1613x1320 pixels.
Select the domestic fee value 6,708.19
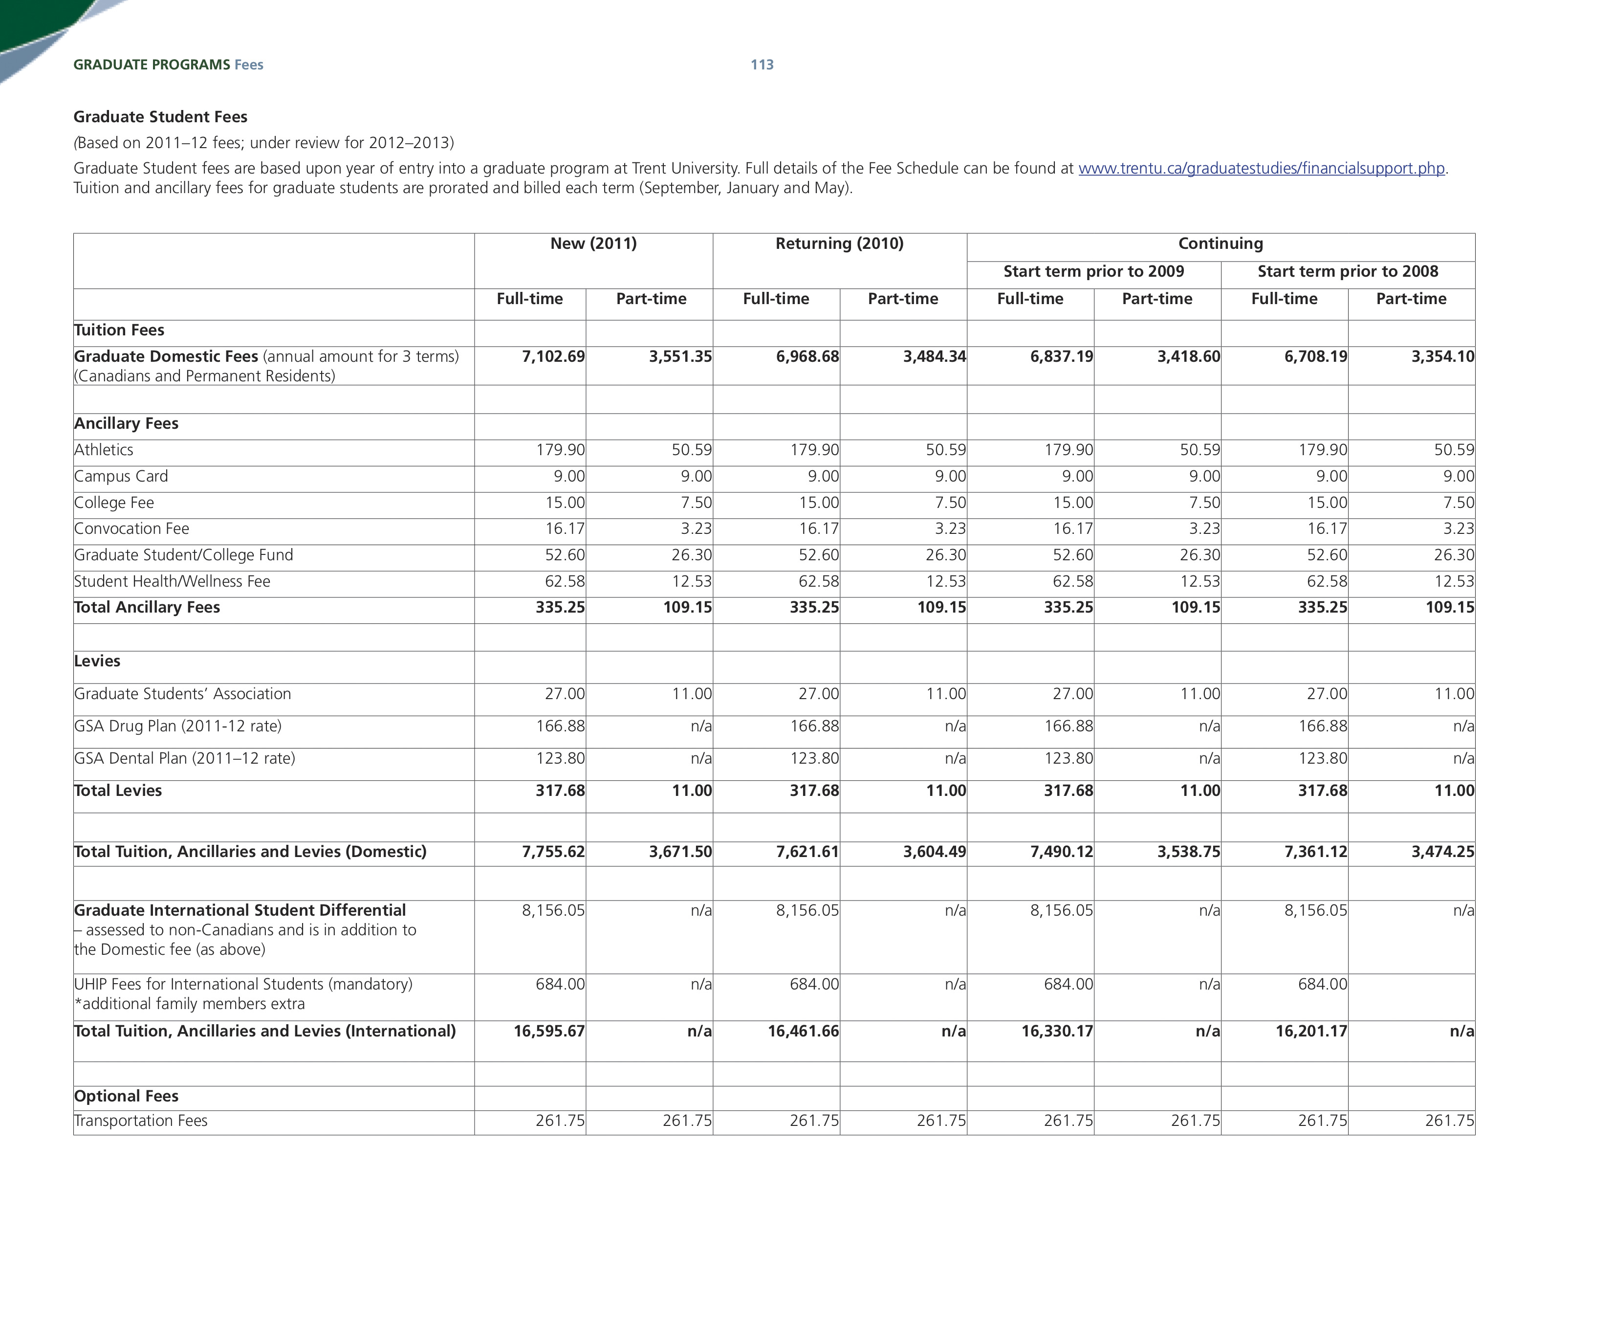click(x=1315, y=356)
